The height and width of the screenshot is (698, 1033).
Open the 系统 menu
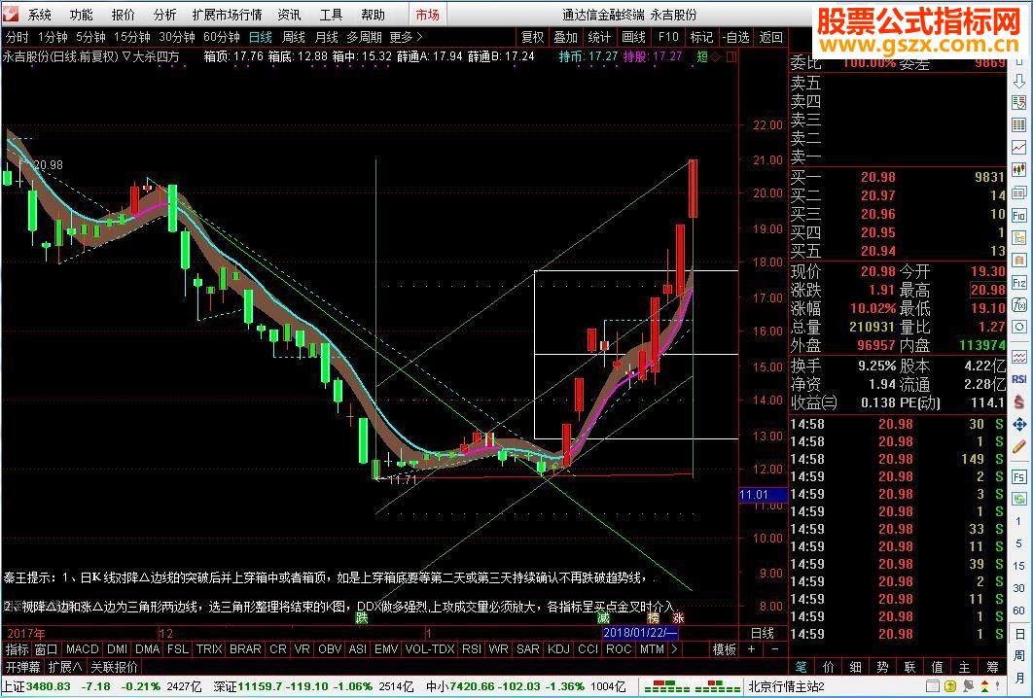(x=40, y=15)
